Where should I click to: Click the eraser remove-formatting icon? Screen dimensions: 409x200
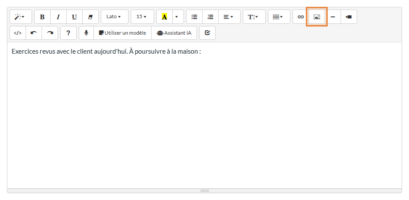pyautogui.click(x=90, y=17)
